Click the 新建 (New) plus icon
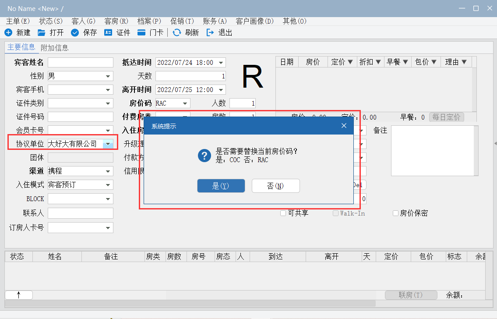This screenshot has width=497, height=319. coord(9,32)
